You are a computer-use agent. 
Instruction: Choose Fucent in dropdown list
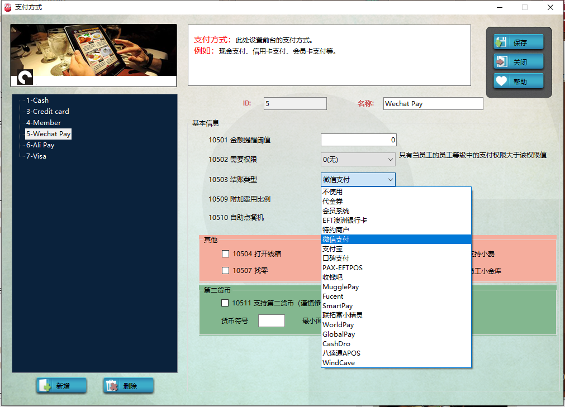(x=396, y=296)
